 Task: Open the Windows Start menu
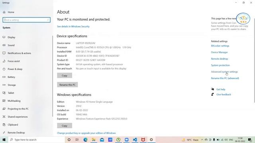[x=4, y=139]
